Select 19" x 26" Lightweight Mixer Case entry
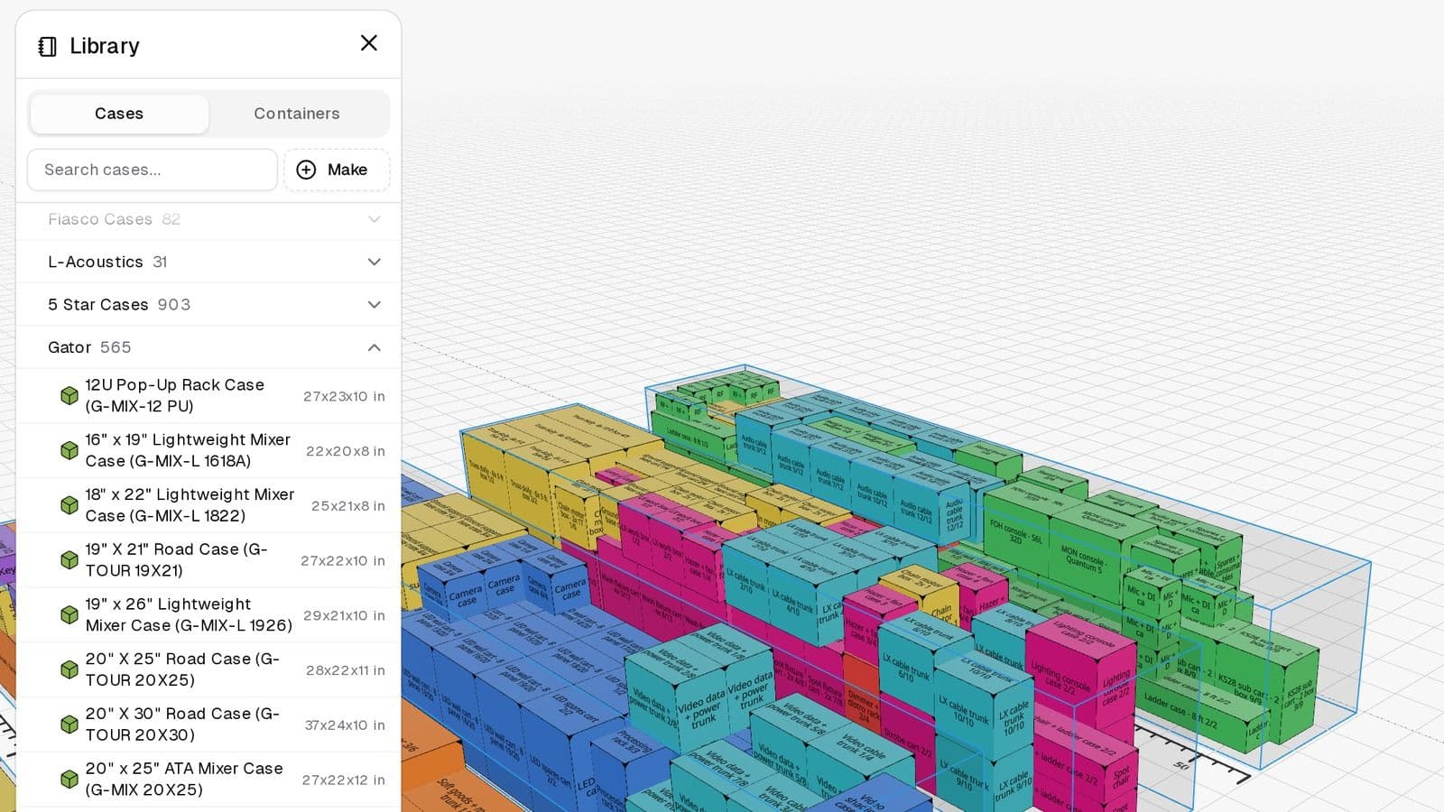Screen dimensions: 1444x812 click(x=208, y=614)
